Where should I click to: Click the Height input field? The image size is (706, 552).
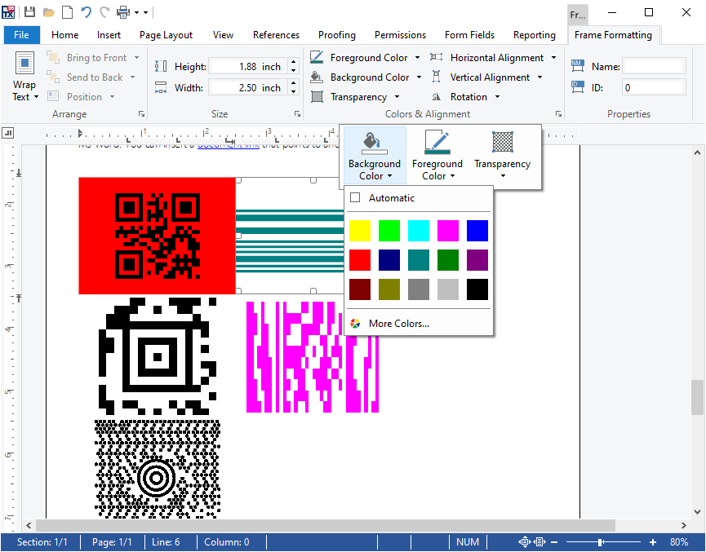pos(246,67)
